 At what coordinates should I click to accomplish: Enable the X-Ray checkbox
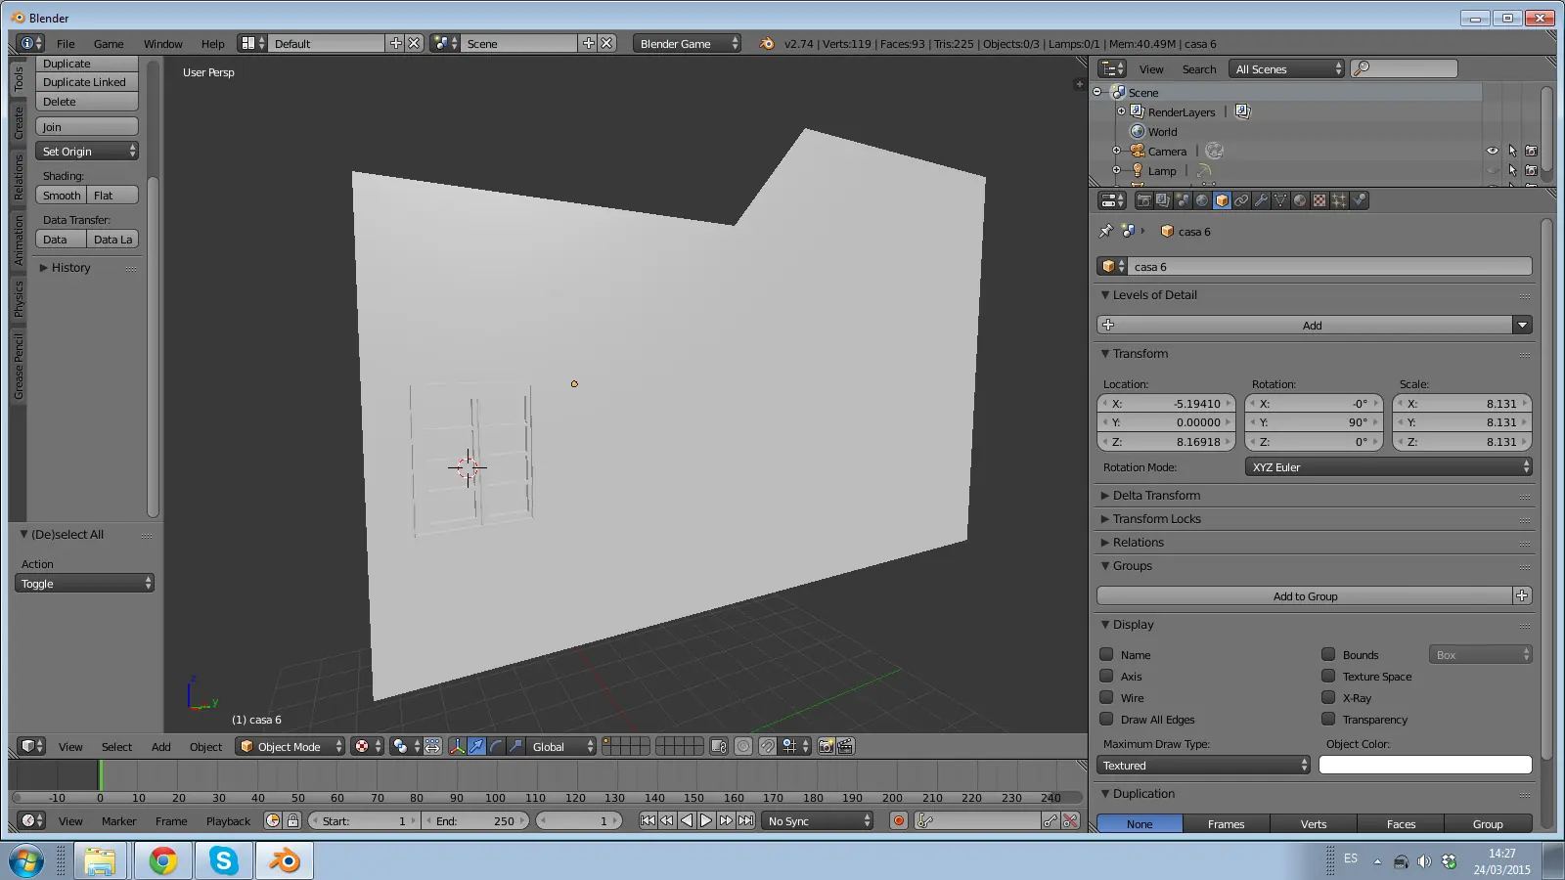click(1328, 697)
